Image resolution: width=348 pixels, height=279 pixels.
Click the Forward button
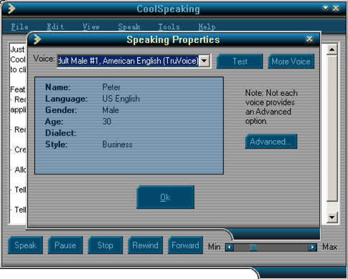coord(185,245)
